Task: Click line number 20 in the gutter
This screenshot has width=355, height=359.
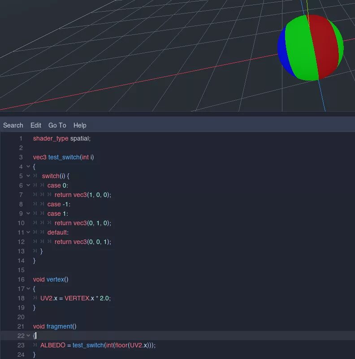Action: pos(21,317)
